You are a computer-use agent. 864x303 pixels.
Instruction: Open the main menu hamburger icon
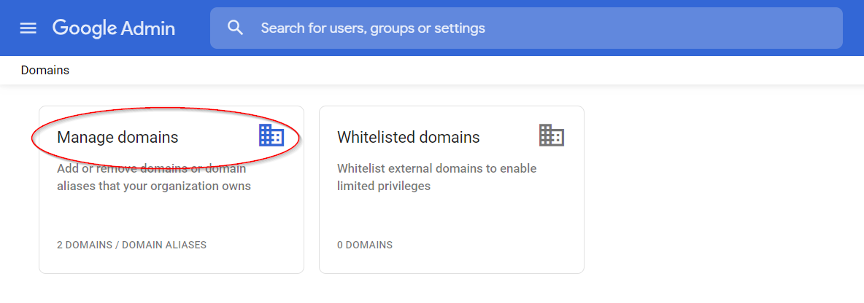tap(28, 28)
